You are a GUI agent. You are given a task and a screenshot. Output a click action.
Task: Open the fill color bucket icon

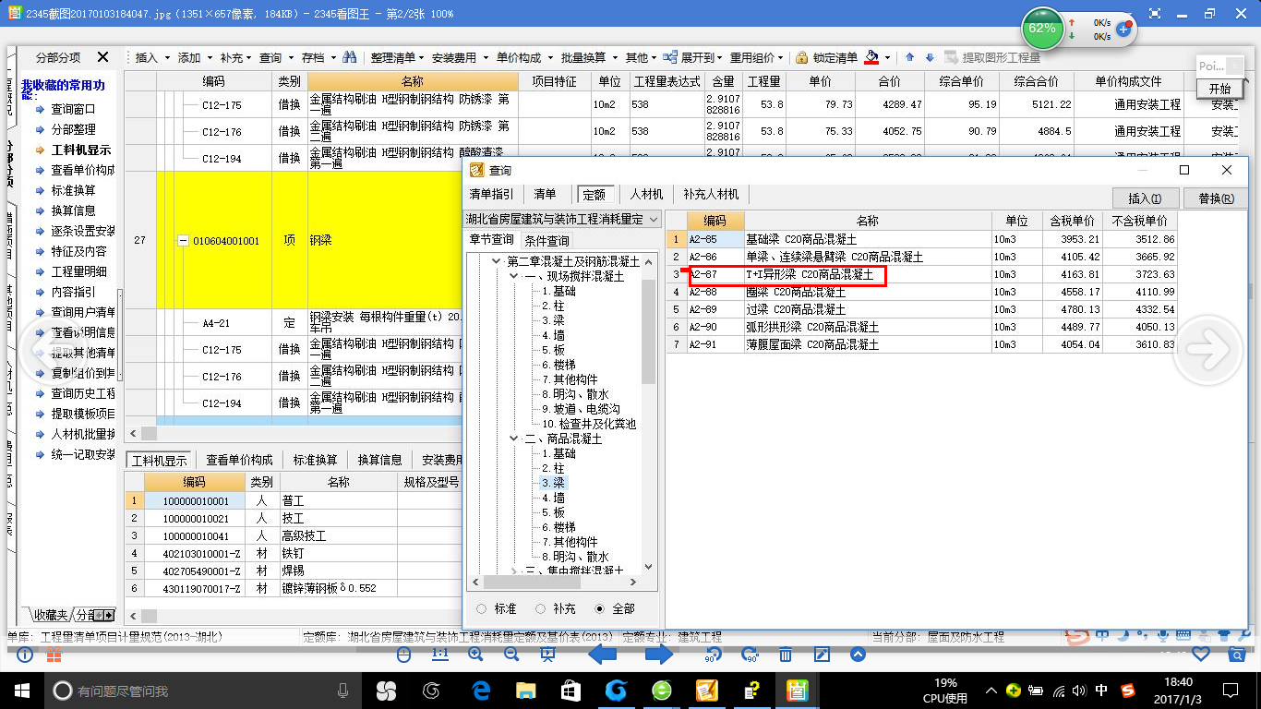pyautogui.click(x=871, y=57)
